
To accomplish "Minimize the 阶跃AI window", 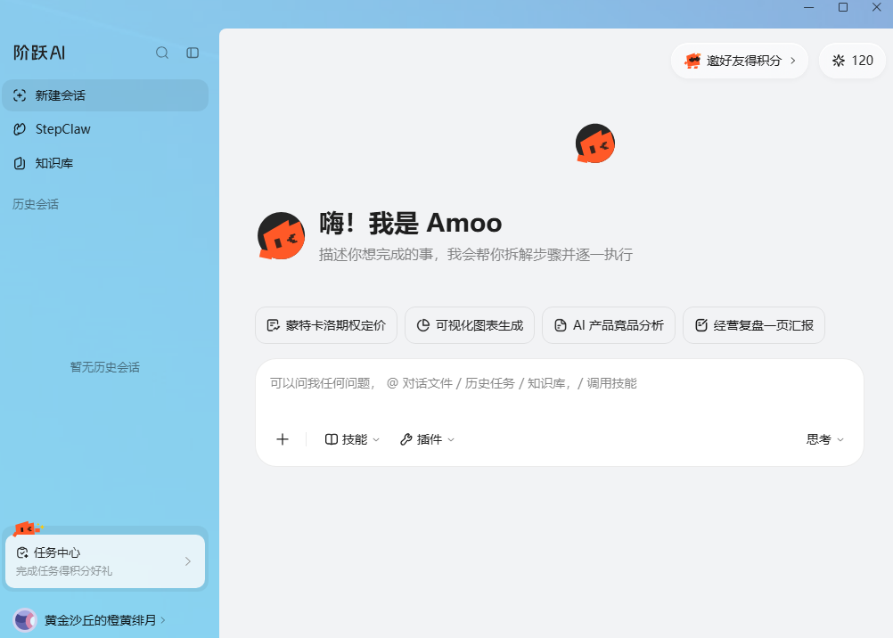I will pos(808,7).
